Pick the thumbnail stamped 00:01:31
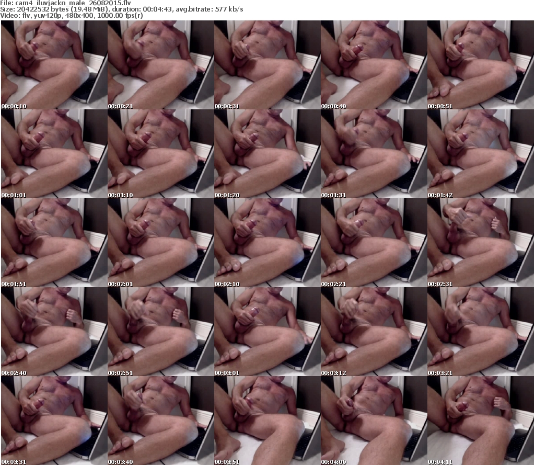 tap(374, 154)
